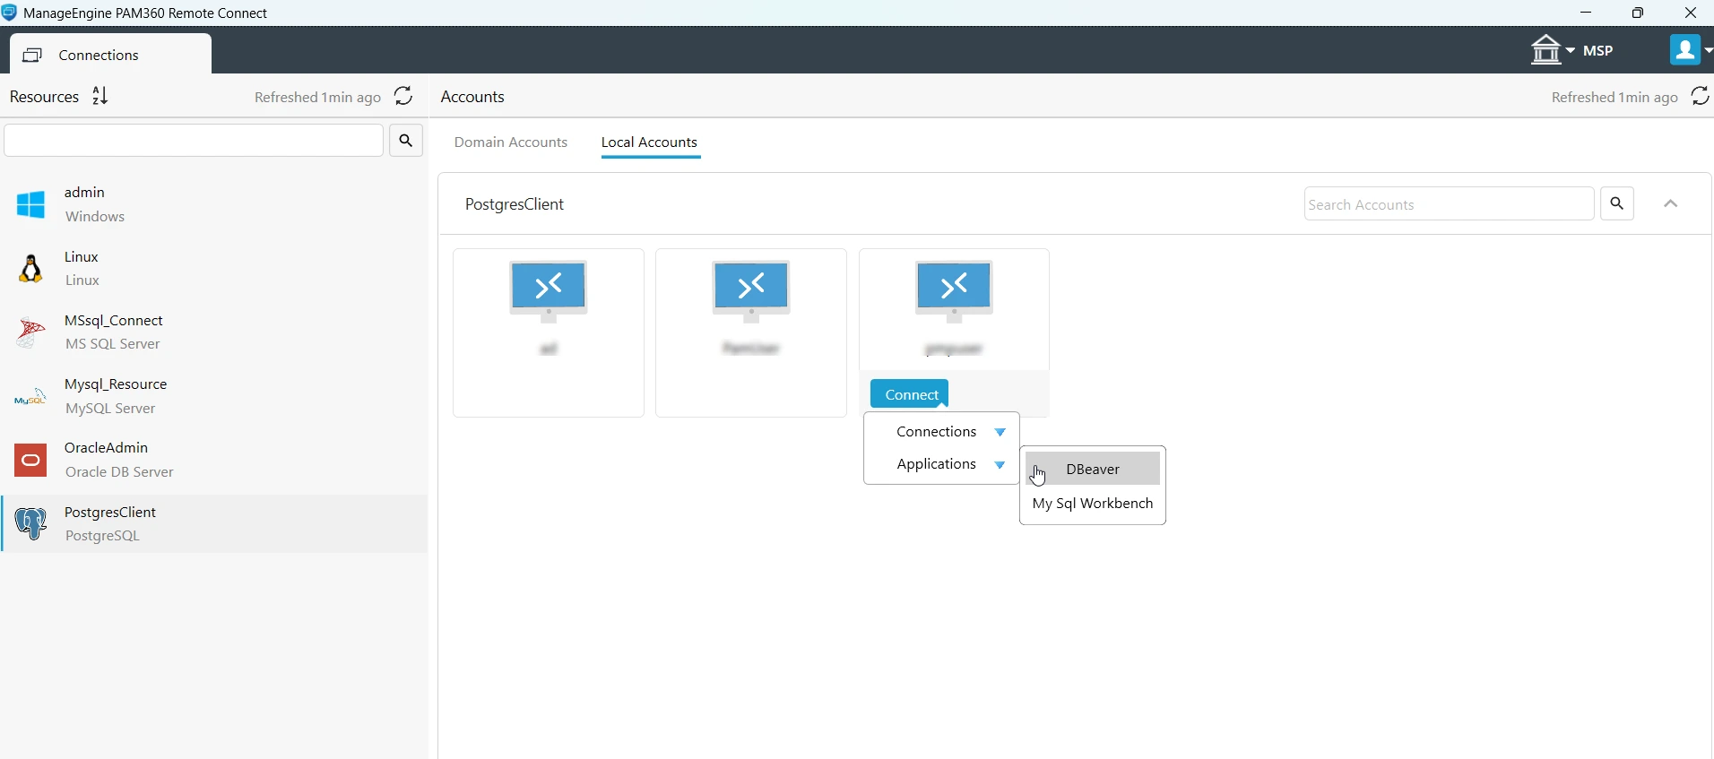Open the MSP organization dropdown arrow
This screenshot has width=1714, height=759.
[x=1571, y=50]
